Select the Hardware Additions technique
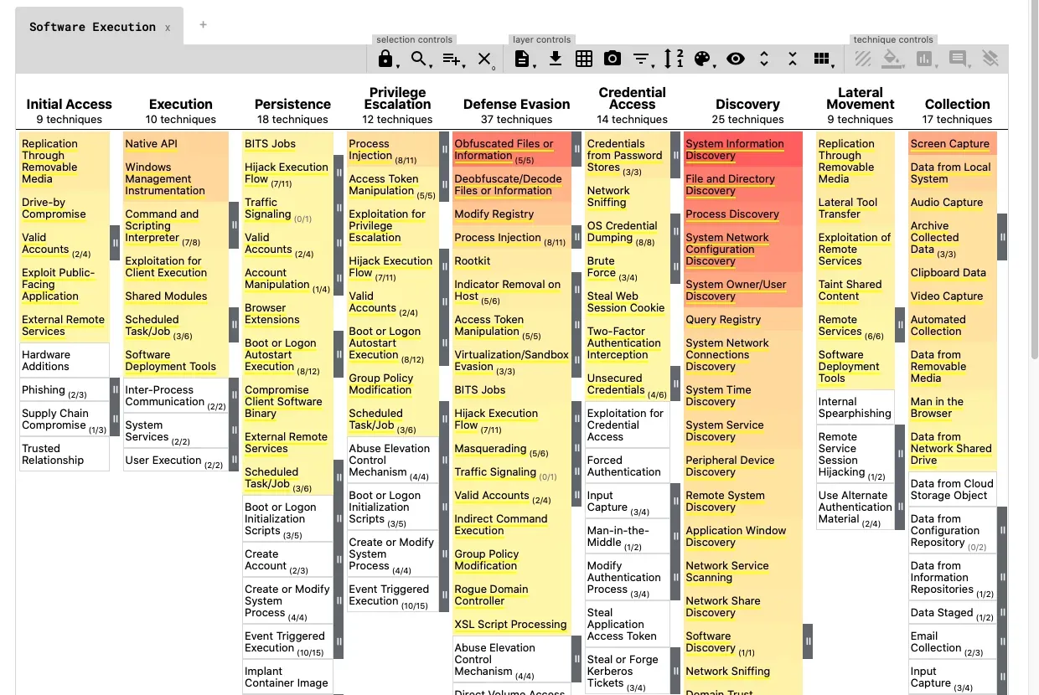 tap(65, 360)
